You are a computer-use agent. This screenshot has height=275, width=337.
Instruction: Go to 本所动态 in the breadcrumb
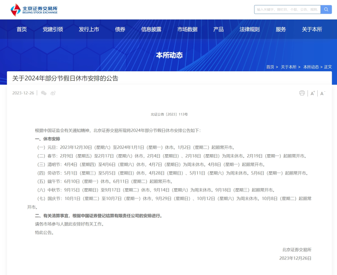pyautogui.click(x=311, y=67)
